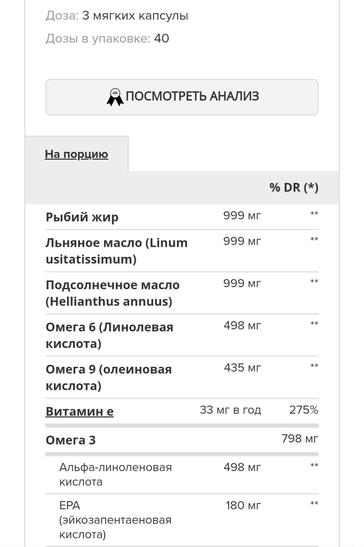Click the 798 мг Omega 3 total value

point(300,438)
